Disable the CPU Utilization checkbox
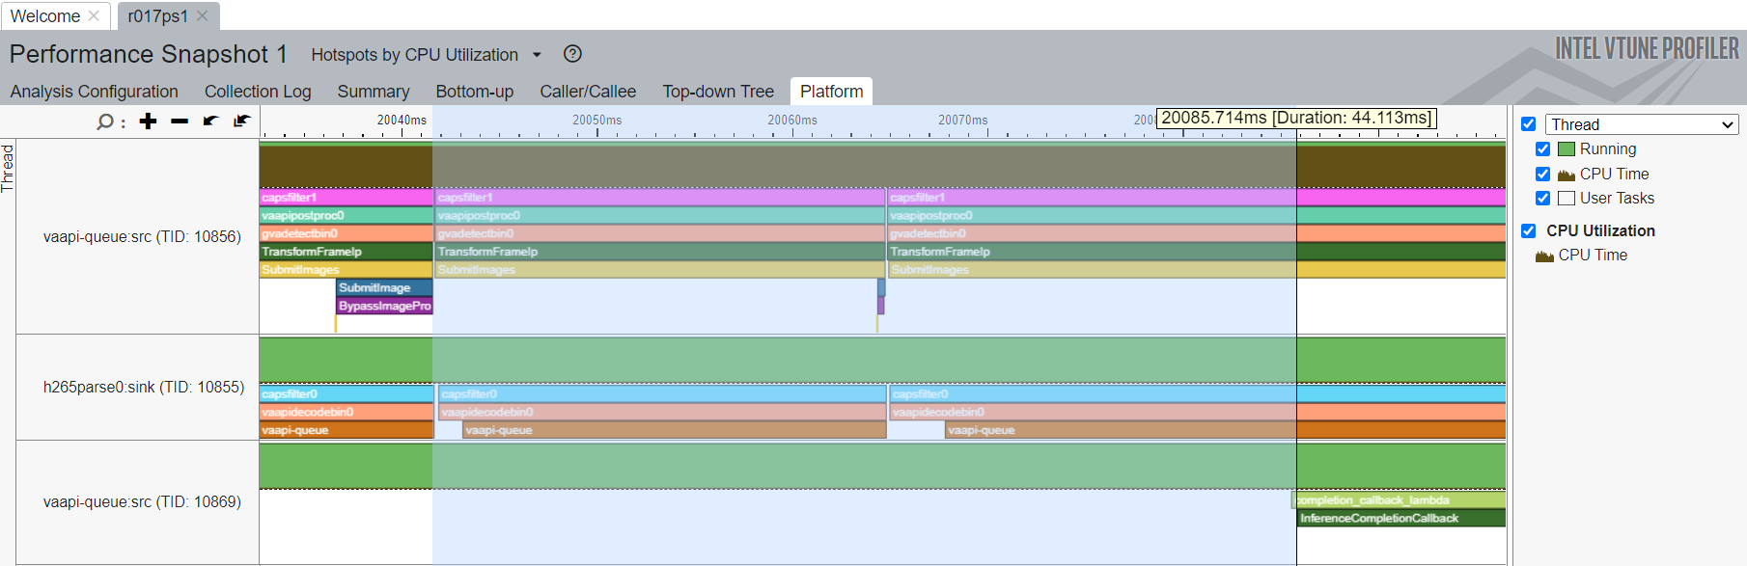 [1528, 231]
